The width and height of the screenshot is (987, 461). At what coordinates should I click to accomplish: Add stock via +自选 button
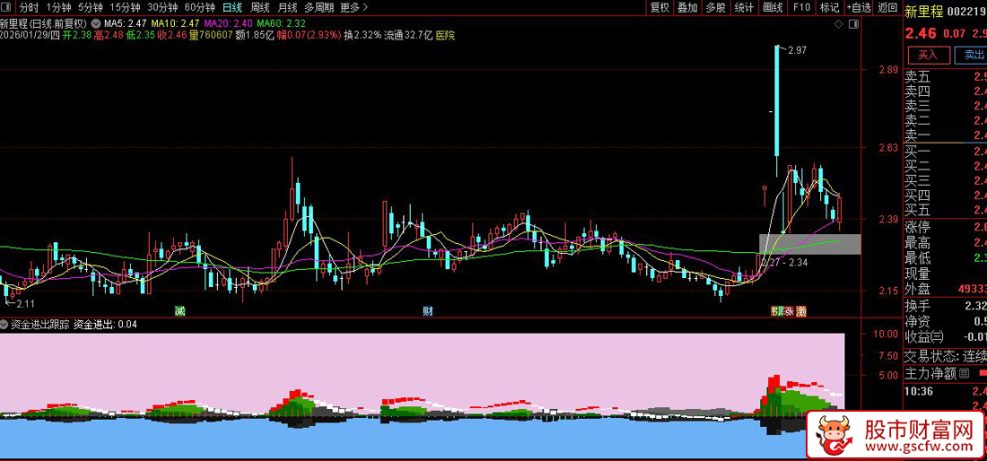[x=859, y=7]
